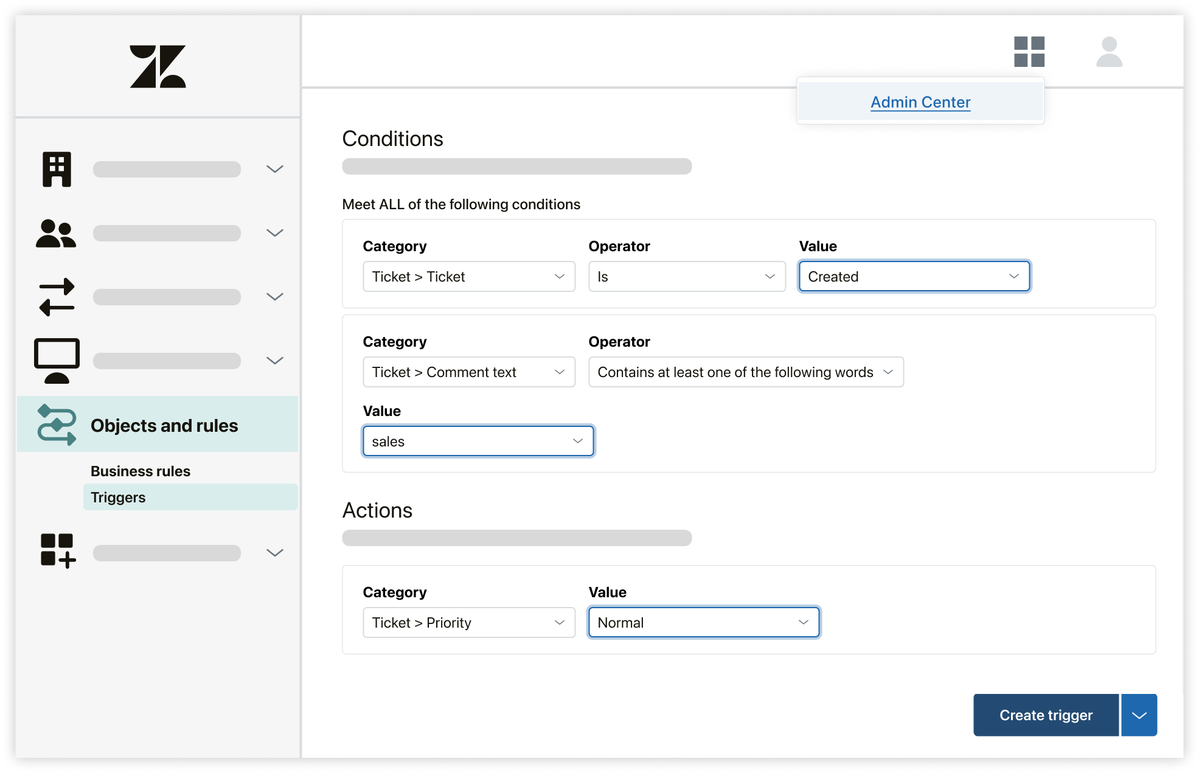The image size is (1199, 773).
Task: Open the Operator 'Is' dropdown
Action: click(687, 276)
